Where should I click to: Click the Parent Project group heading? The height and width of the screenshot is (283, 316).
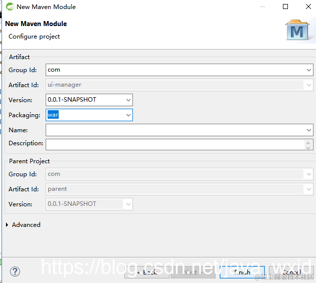point(29,161)
